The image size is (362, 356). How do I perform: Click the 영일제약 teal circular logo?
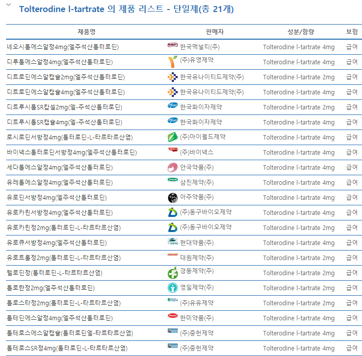tap(172, 288)
